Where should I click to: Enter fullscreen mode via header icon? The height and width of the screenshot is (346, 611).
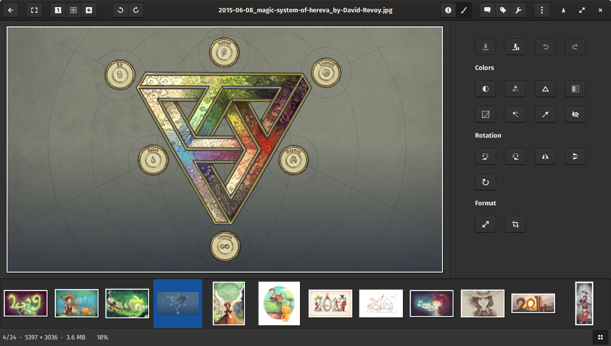coord(34,10)
